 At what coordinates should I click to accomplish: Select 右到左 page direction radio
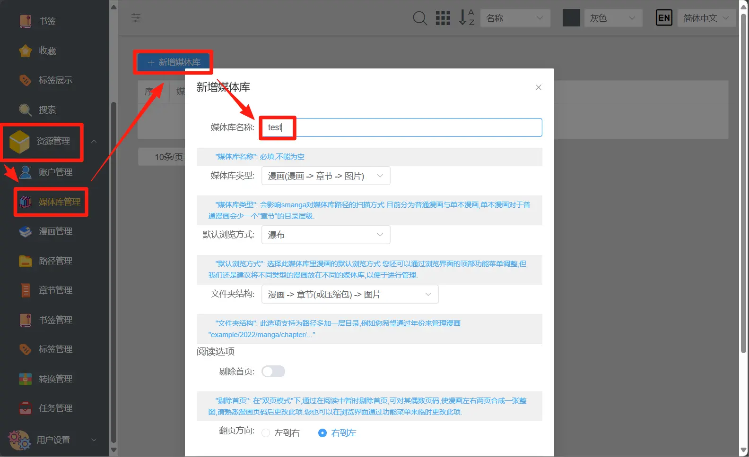[x=322, y=433]
